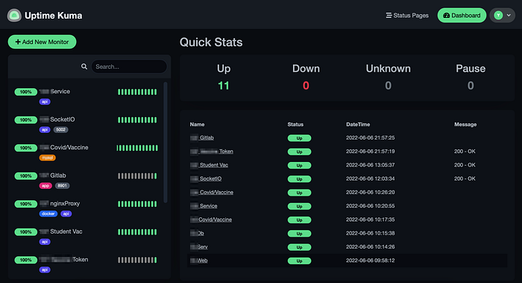
Task: Click the Quick Stats heading
Action: click(211, 43)
